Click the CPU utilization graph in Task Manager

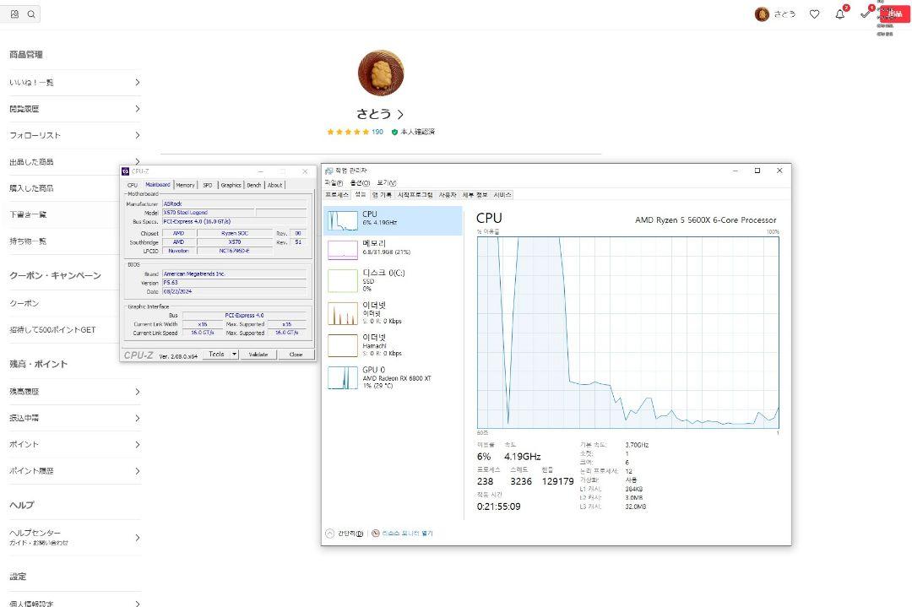coord(627,333)
